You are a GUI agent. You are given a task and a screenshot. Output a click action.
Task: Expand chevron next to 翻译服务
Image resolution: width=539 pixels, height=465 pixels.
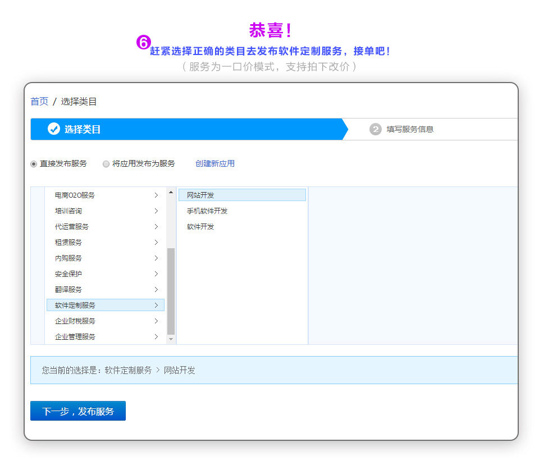point(156,290)
